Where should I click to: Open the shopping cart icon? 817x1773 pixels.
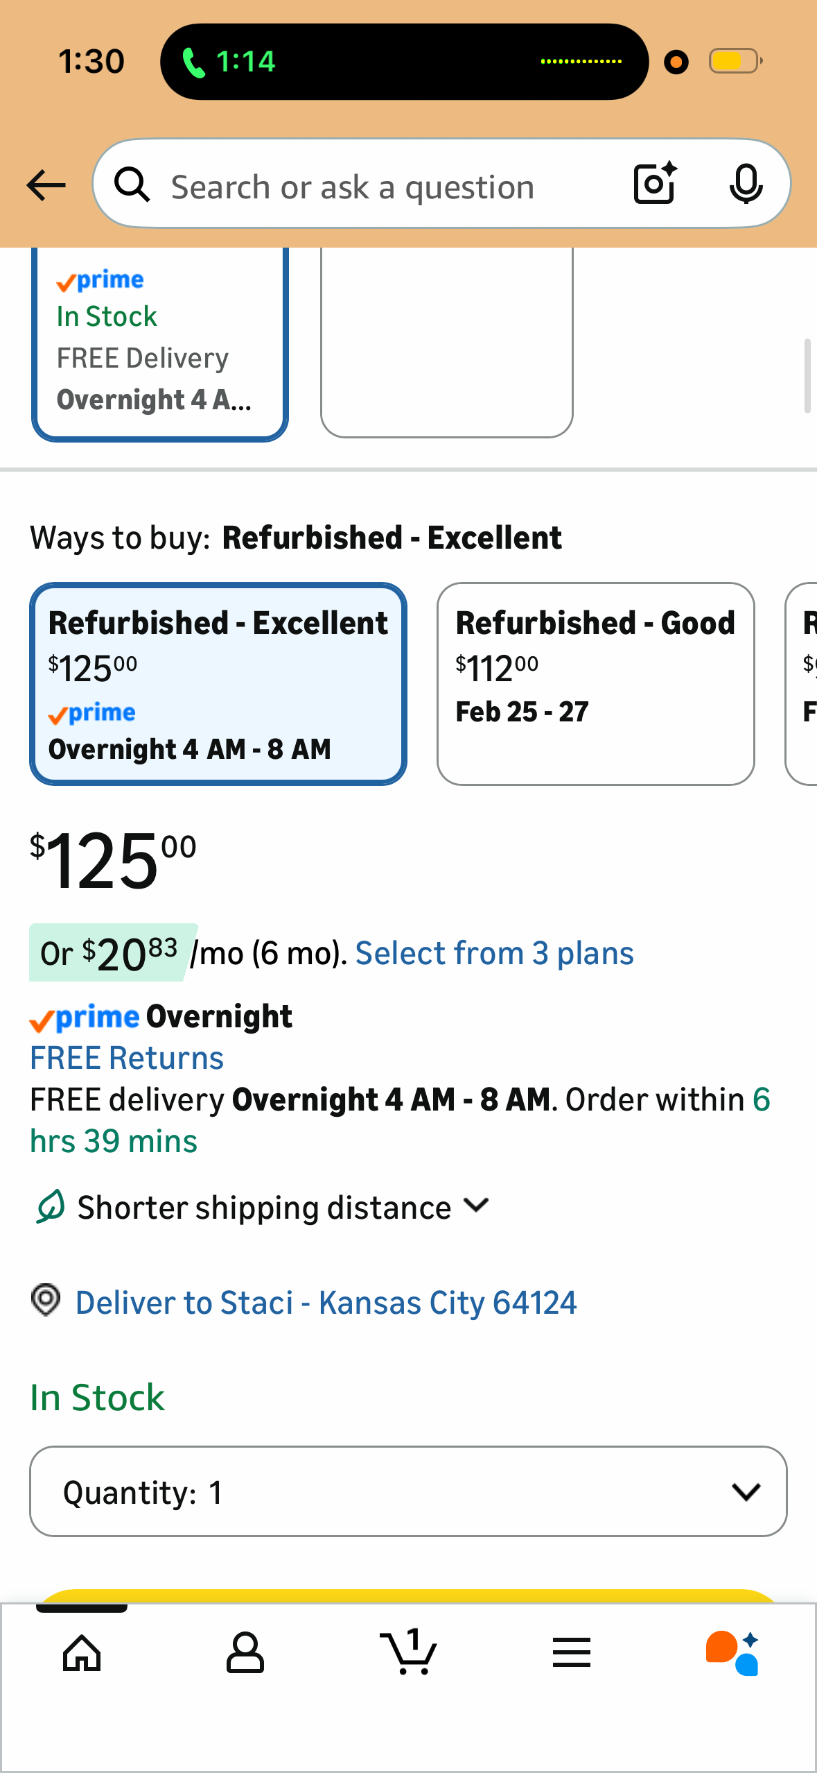coord(409,1653)
